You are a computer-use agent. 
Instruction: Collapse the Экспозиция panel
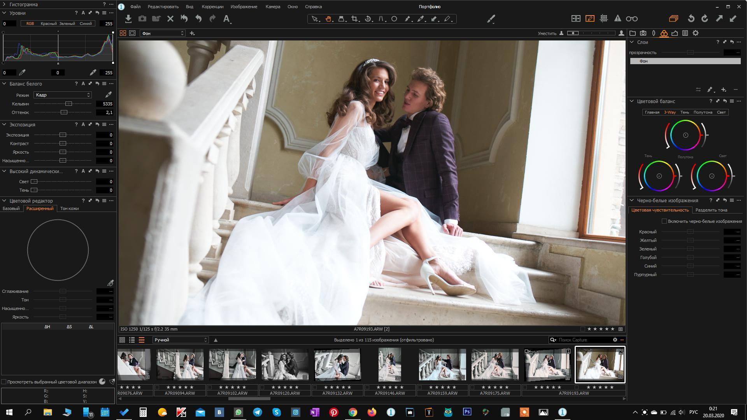pos(4,125)
